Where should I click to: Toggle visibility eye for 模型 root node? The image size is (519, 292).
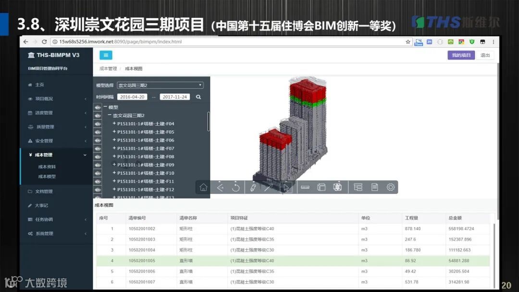[98, 108]
